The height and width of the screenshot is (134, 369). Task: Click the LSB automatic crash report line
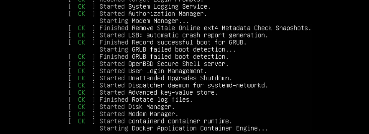[184, 35]
